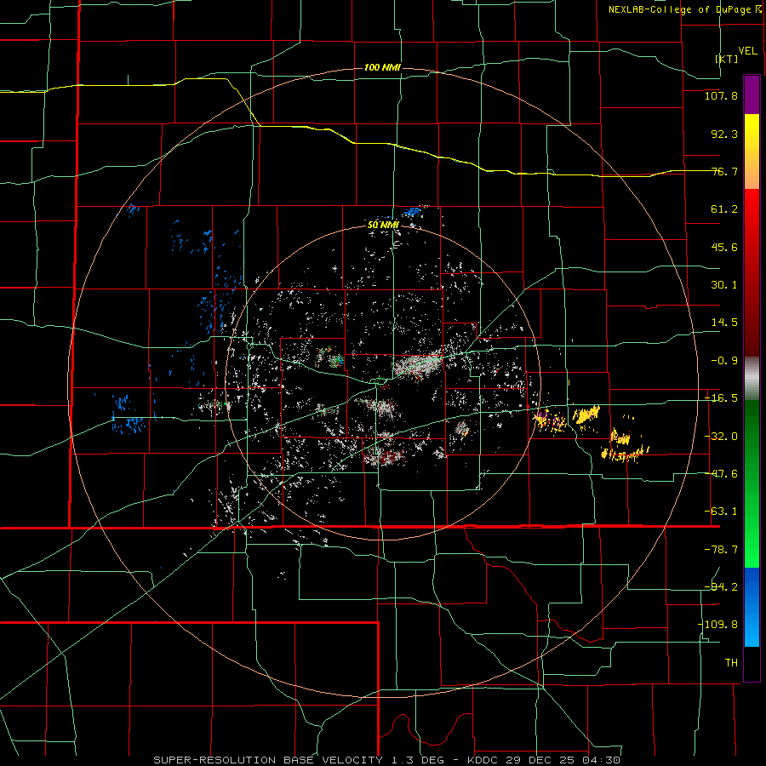This screenshot has width=766, height=766.
Task: Pick the red segment of the color bar
Action: (x=752, y=272)
